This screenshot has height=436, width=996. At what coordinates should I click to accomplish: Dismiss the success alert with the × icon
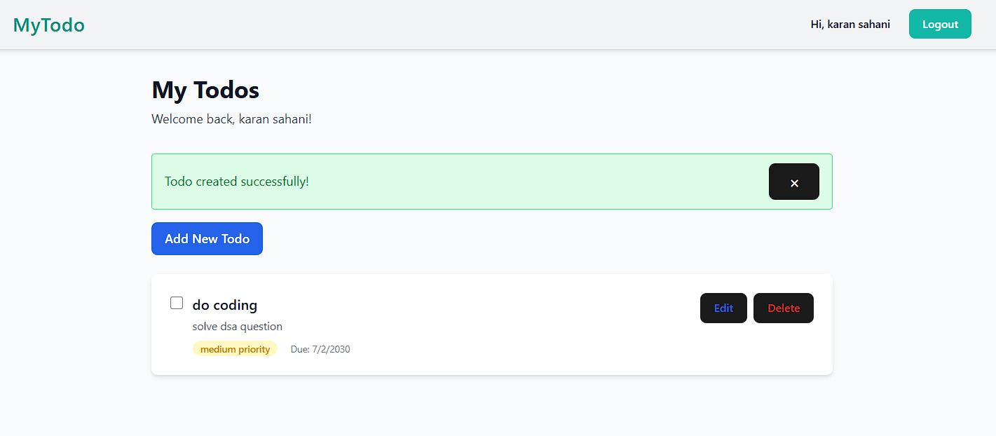coord(793,182)
